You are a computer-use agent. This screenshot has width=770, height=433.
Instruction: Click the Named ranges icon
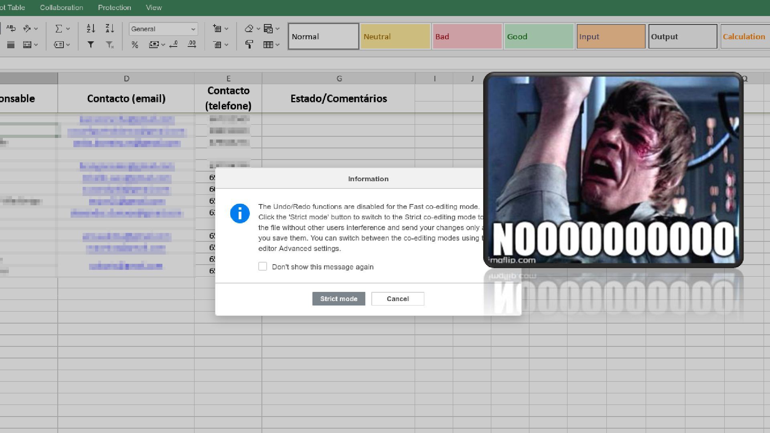pyautogui.click(x=59, y=45)
